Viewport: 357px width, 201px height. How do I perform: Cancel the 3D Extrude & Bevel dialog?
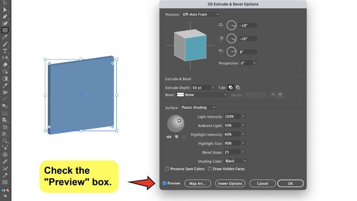(262, 183)
